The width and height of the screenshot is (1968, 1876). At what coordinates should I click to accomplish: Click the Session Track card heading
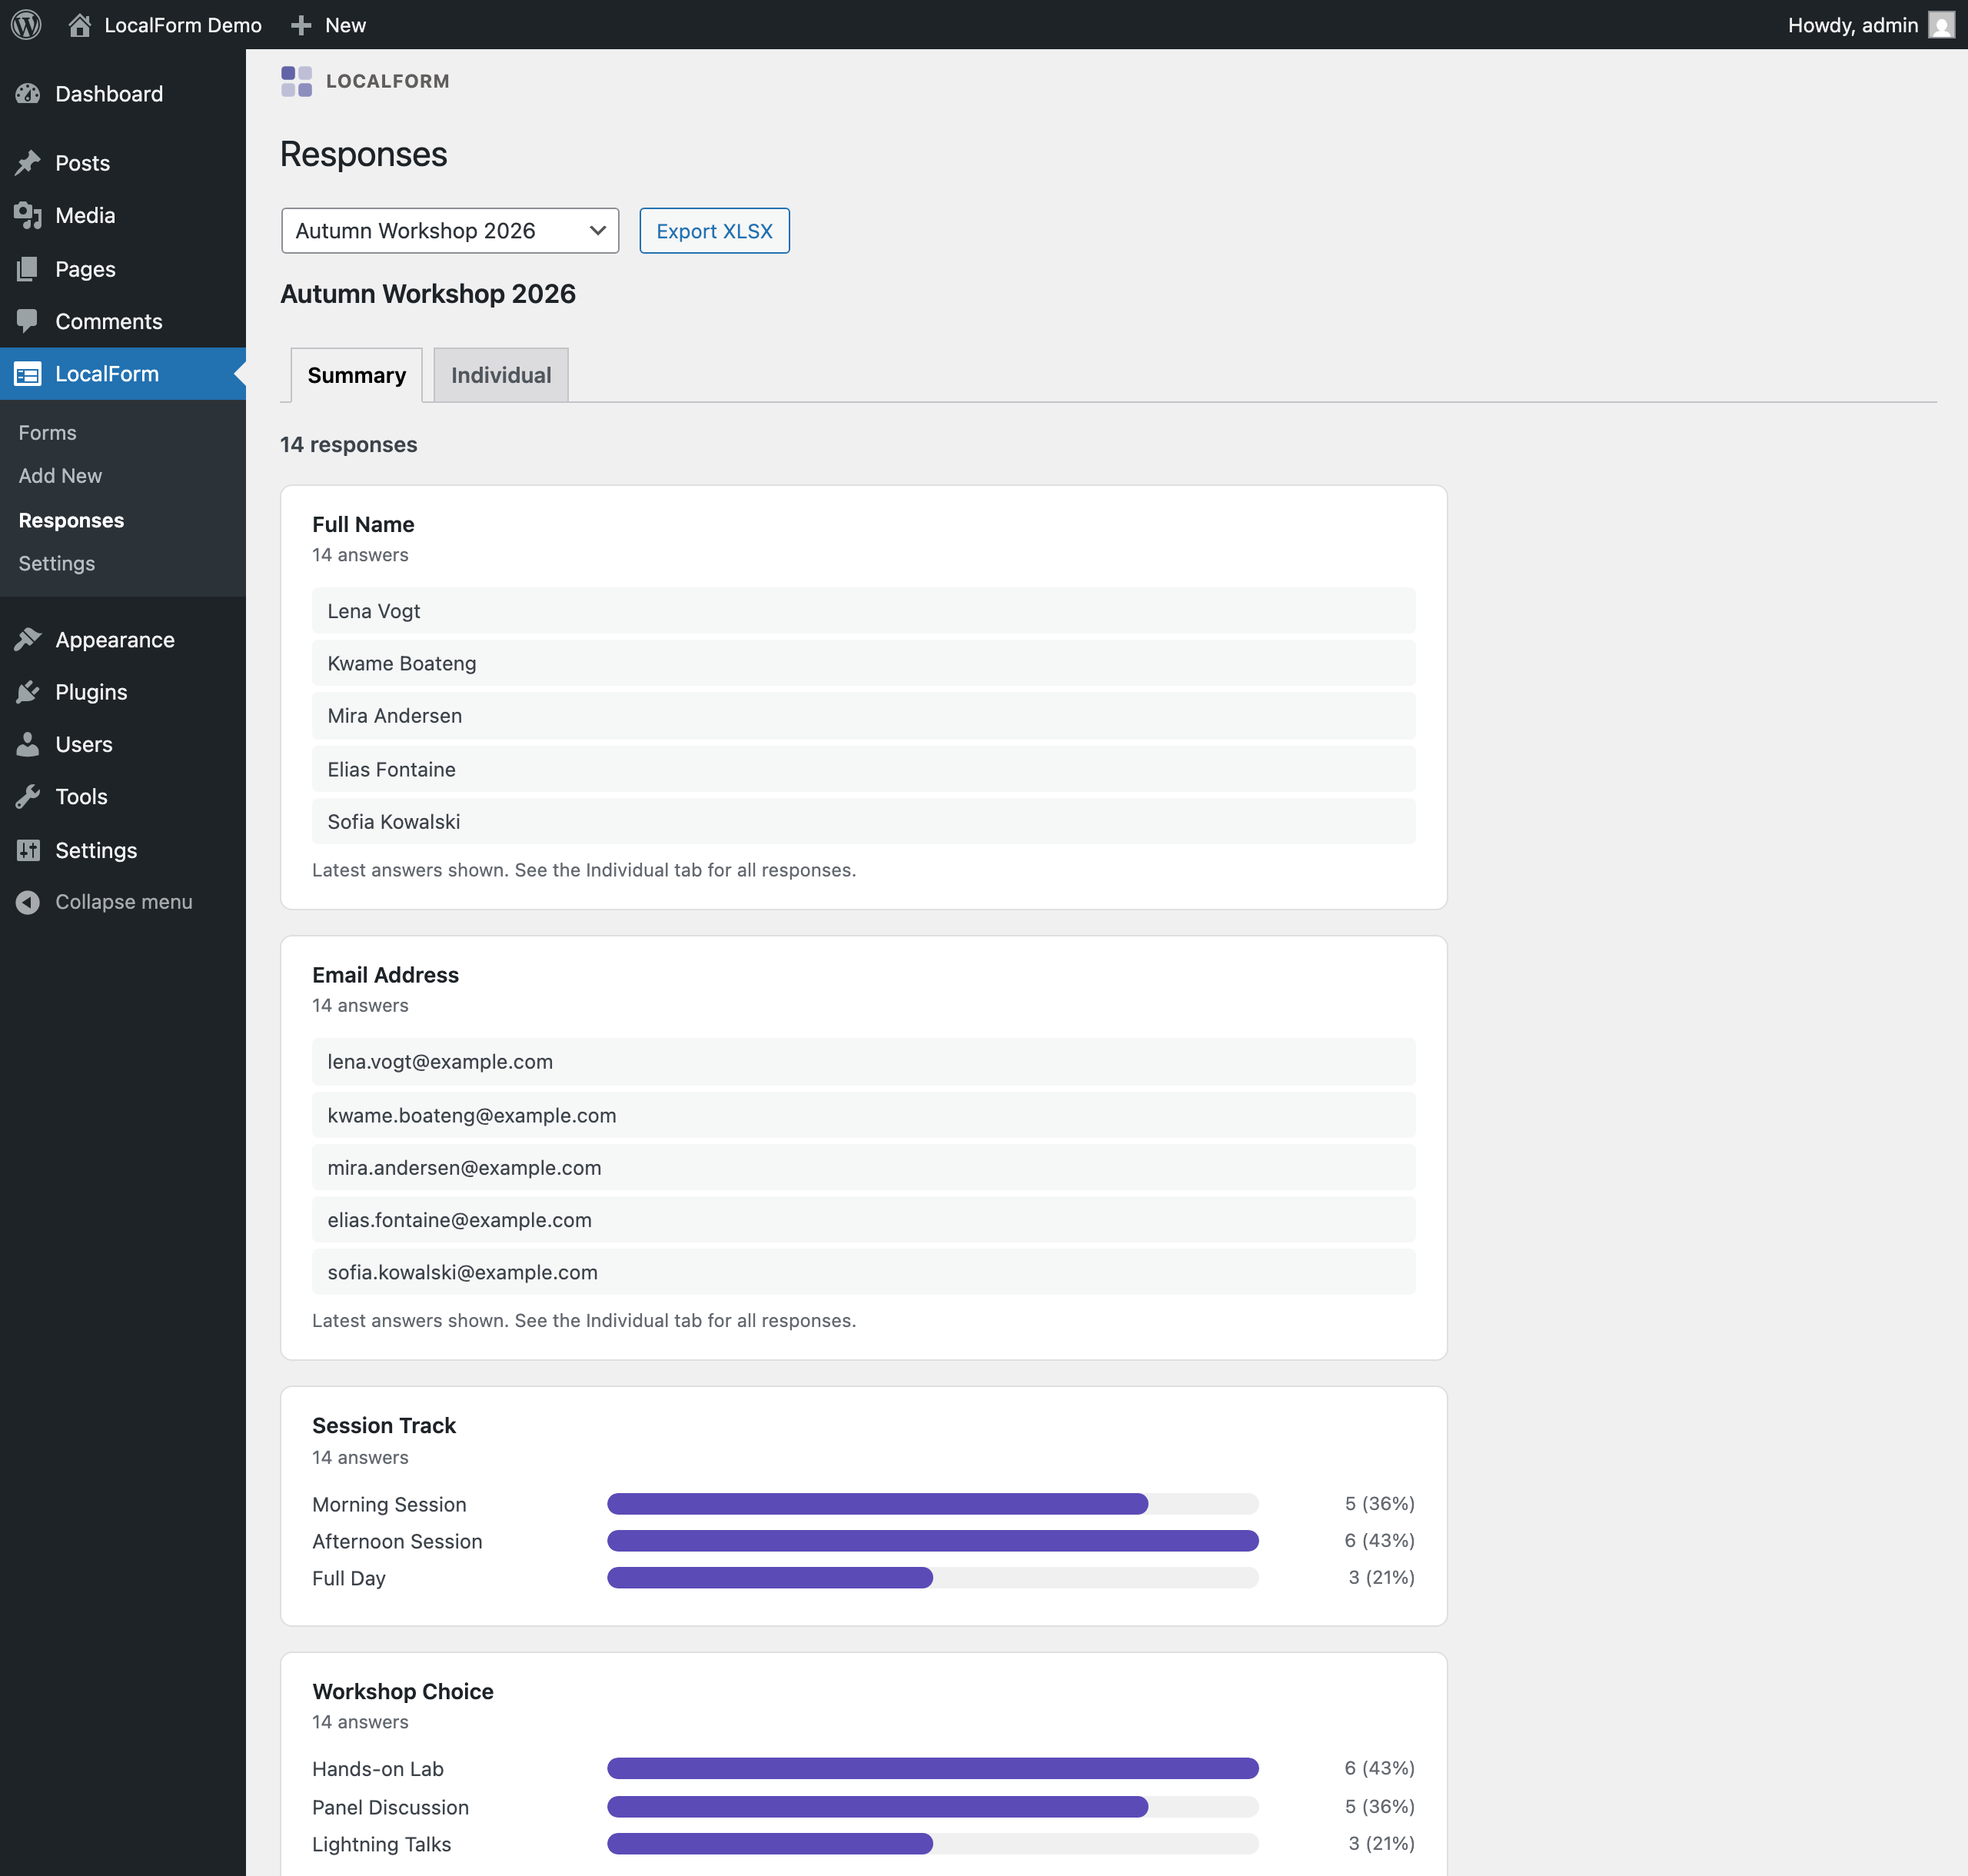384,1426
